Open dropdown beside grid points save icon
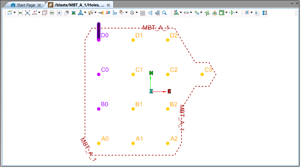 coord(201,13)
